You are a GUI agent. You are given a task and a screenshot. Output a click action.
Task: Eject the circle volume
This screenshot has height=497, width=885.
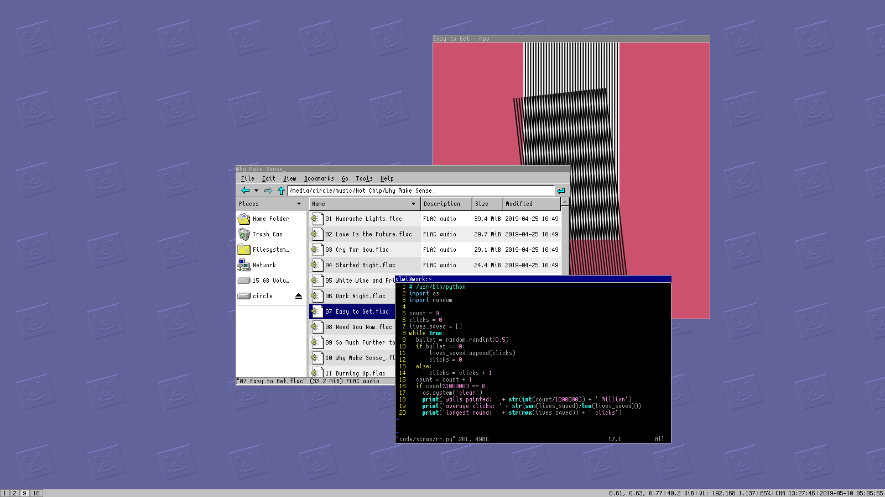point(299,296)
